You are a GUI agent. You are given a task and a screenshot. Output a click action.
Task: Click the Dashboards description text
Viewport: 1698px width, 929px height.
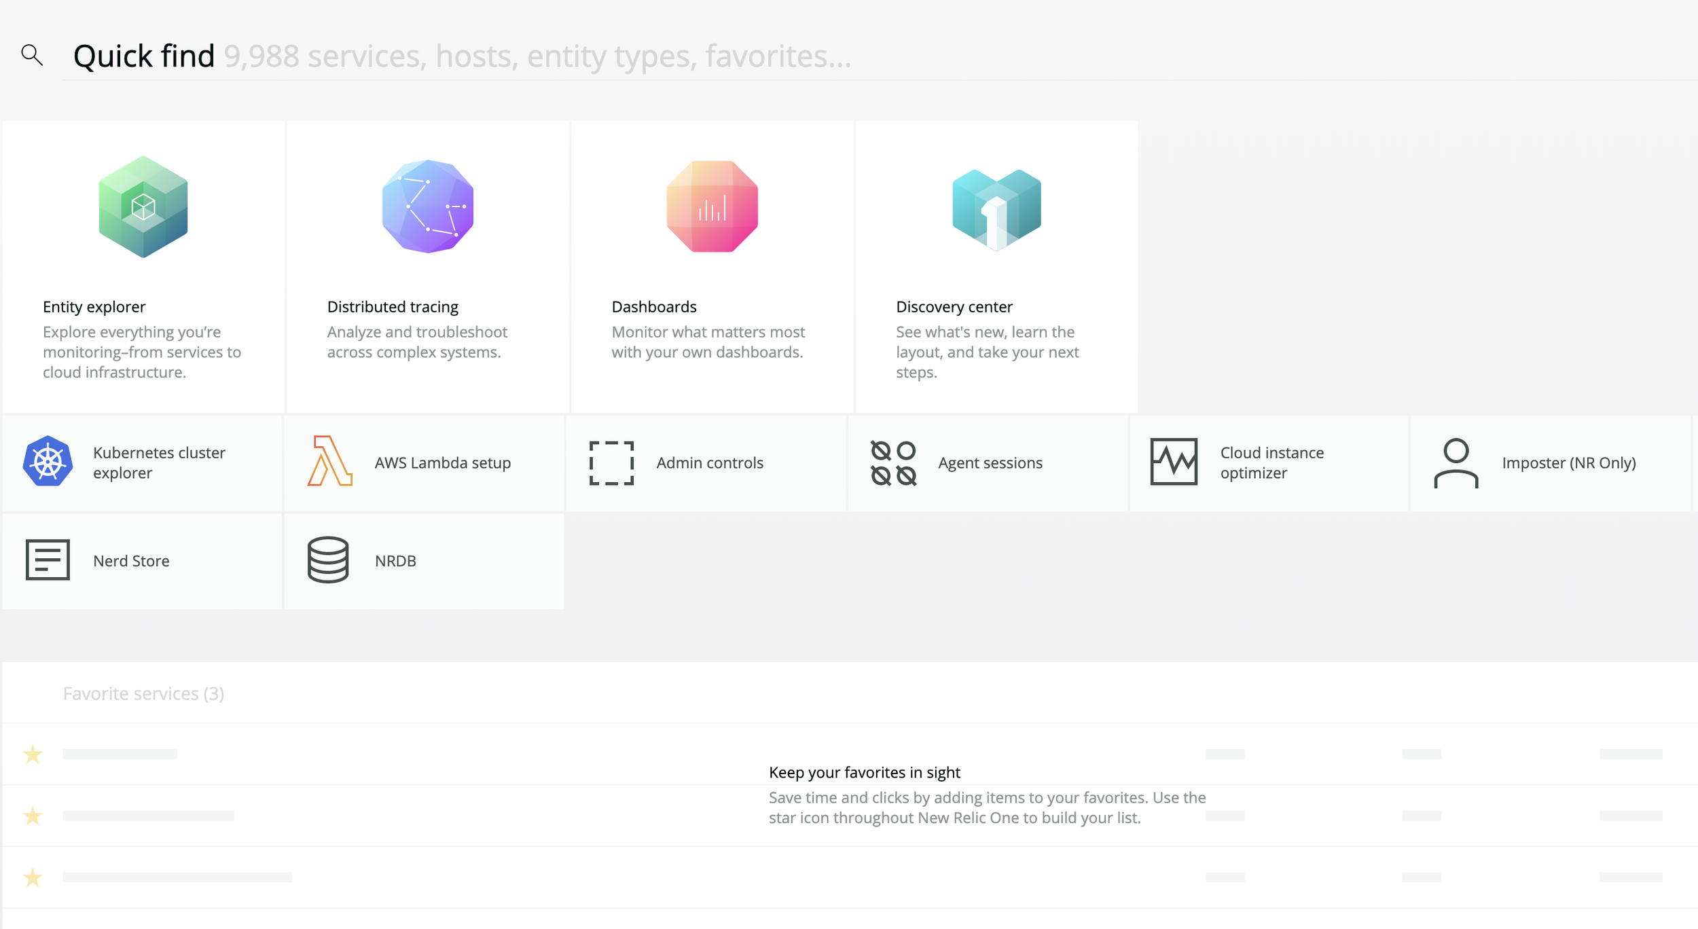708,342
